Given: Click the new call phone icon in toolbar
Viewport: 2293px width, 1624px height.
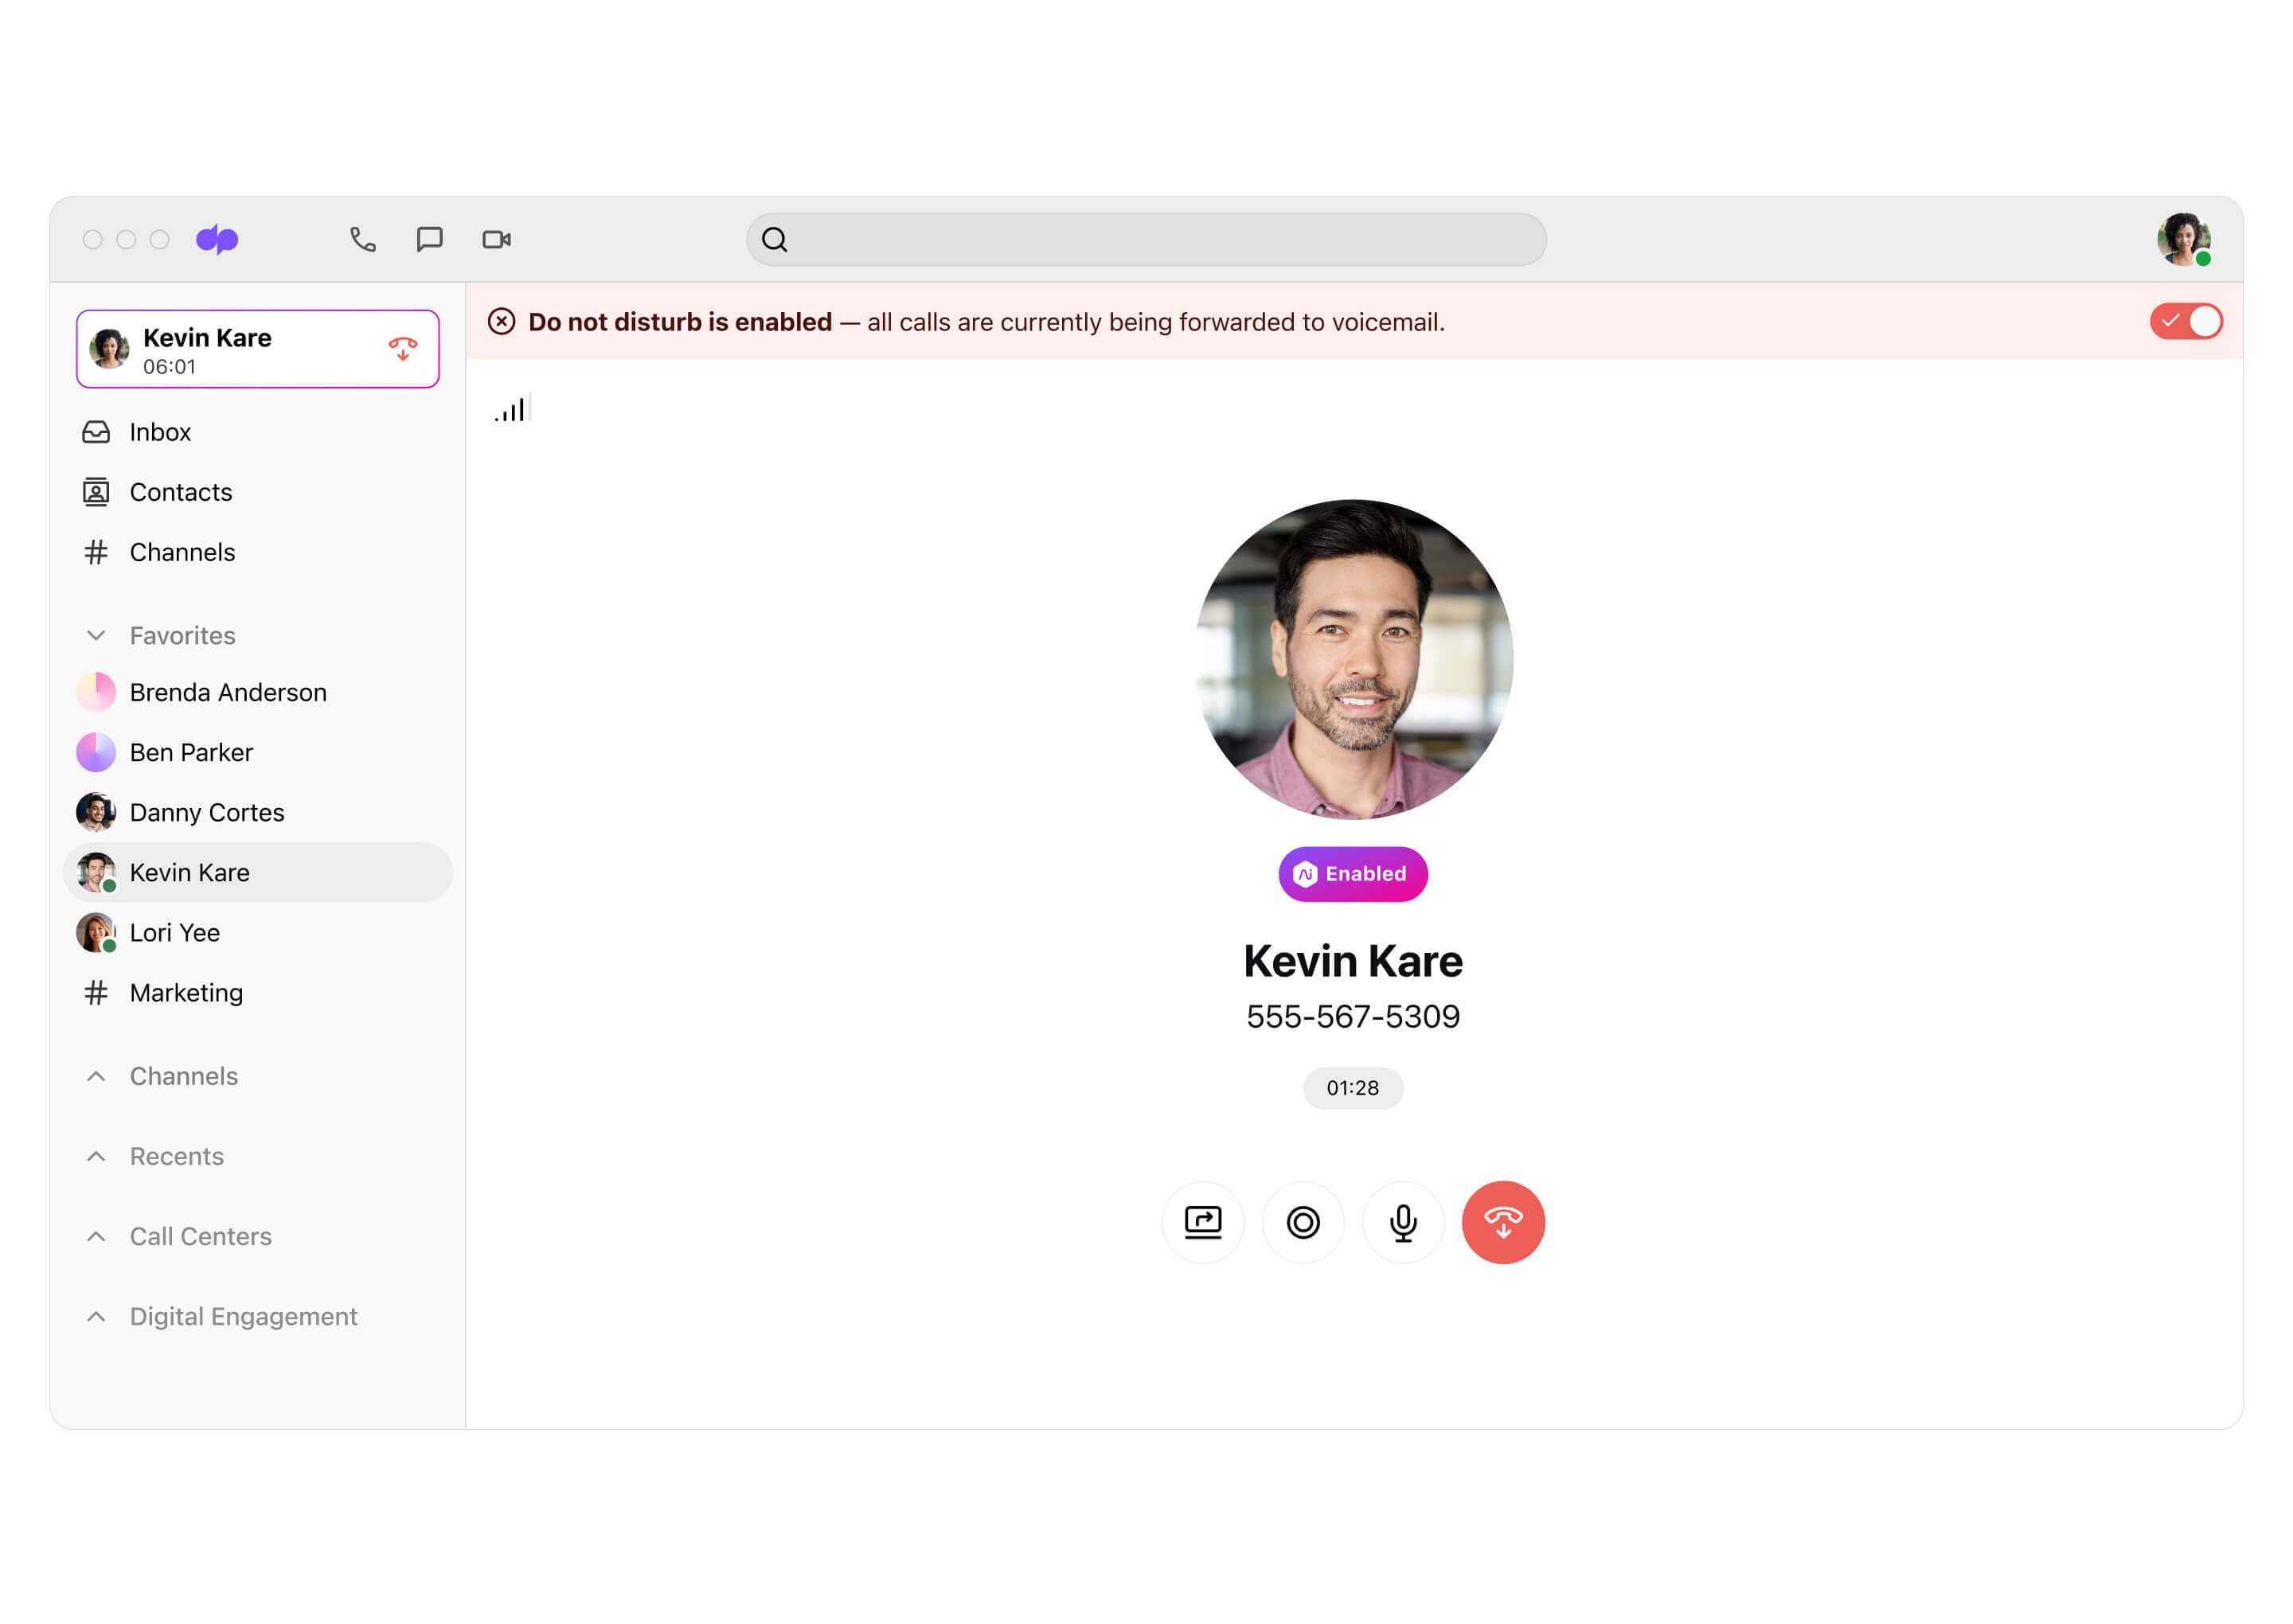Looking at the screenshot, I should pyautogui.click(x=362, y=239).
